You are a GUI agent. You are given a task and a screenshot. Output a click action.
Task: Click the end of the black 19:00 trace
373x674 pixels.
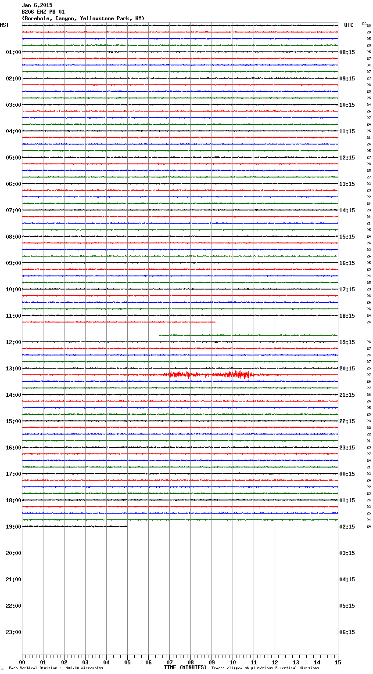(127, 526)
